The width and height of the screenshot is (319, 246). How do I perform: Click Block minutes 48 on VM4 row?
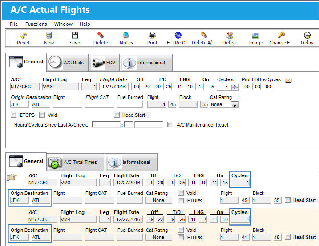277,237
